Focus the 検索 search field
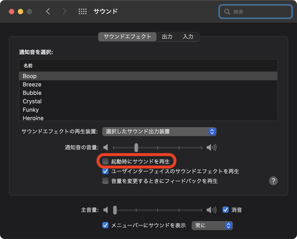 (255, 12)
